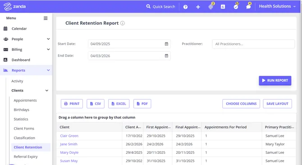The height and width of the screenshot is (165, 302).
Task: Open the Start Date calendar picker icon
Action: [166, 44]
